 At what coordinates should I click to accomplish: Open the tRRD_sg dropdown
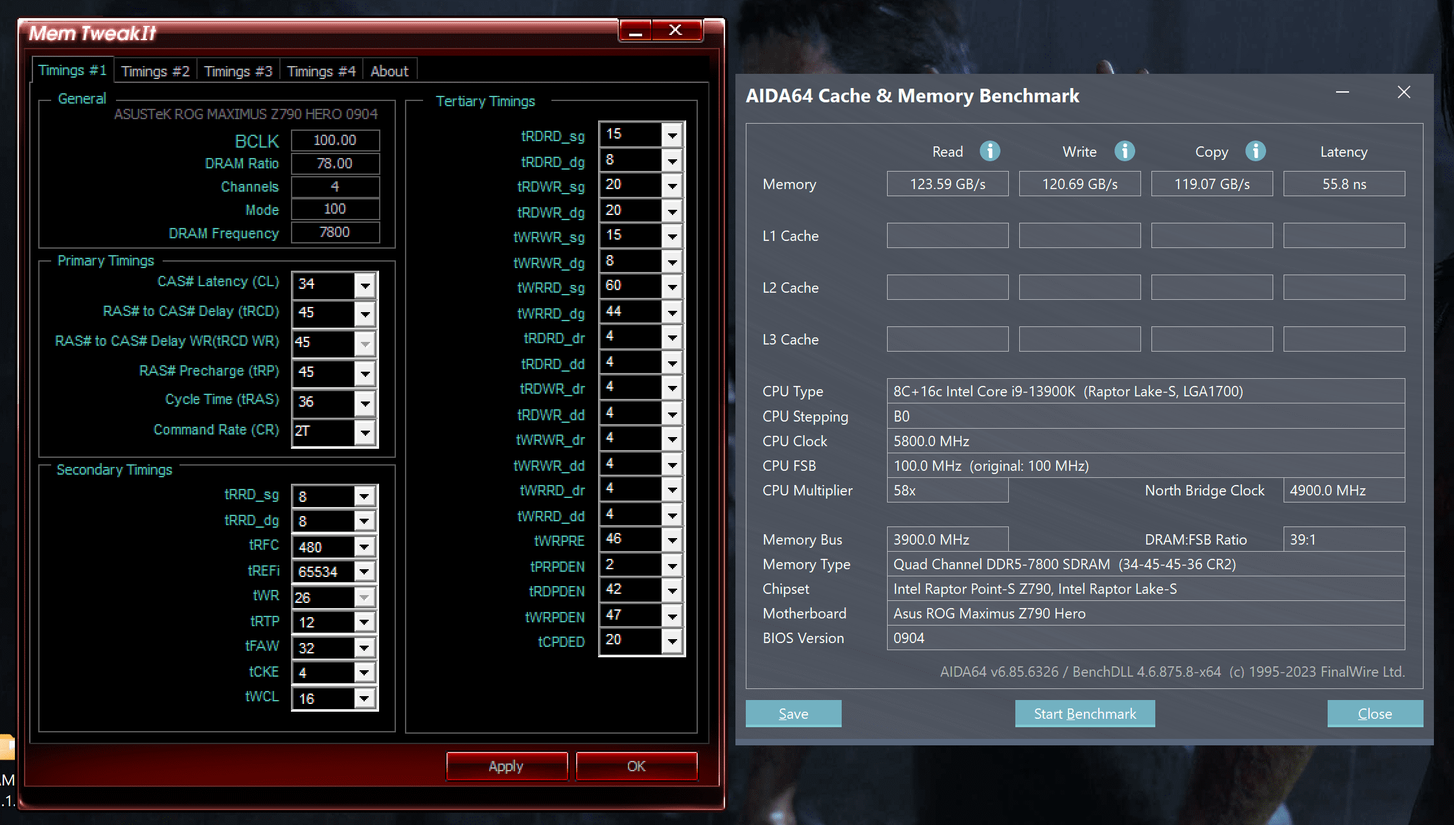365,497
